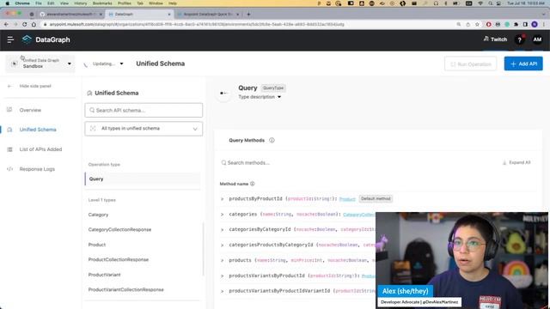
Task: Open the Product return type link
Action: click(347, 199)
